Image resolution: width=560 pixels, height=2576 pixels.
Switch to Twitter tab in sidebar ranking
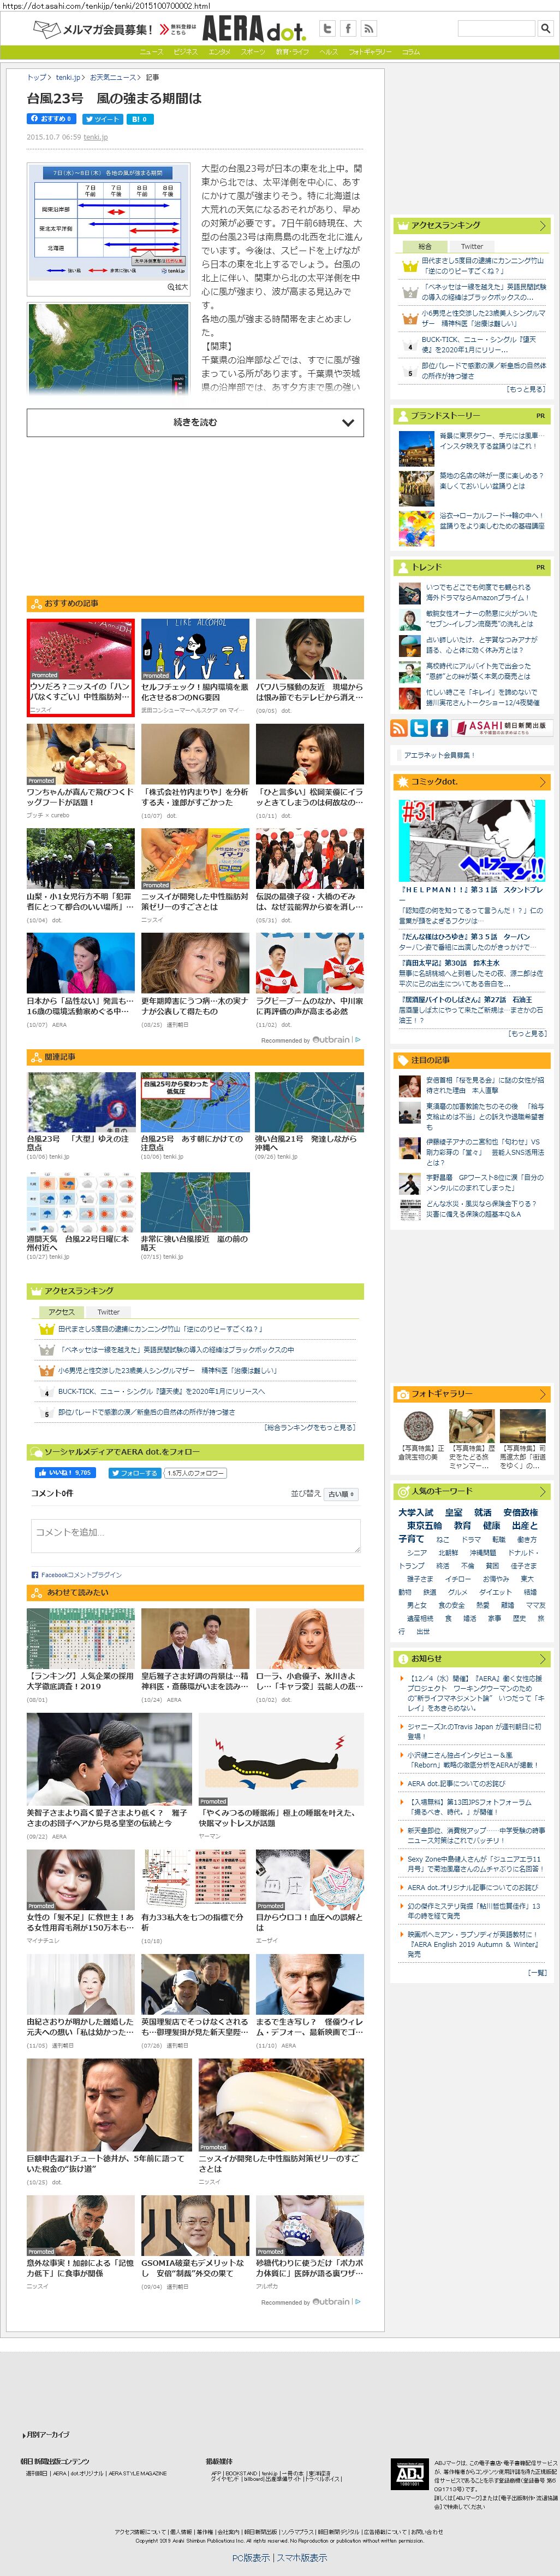pyautogui.click(x=471, y=246)
